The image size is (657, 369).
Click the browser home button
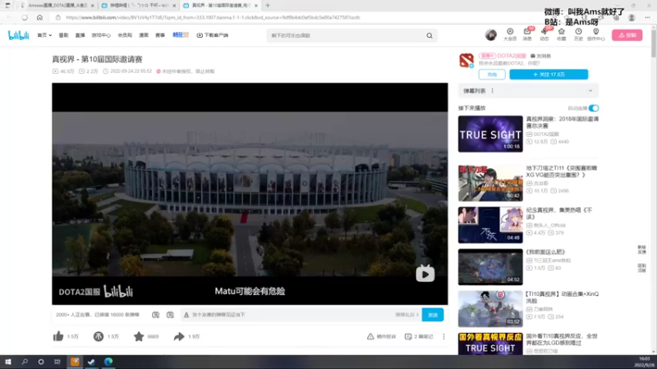coord(39,17)
